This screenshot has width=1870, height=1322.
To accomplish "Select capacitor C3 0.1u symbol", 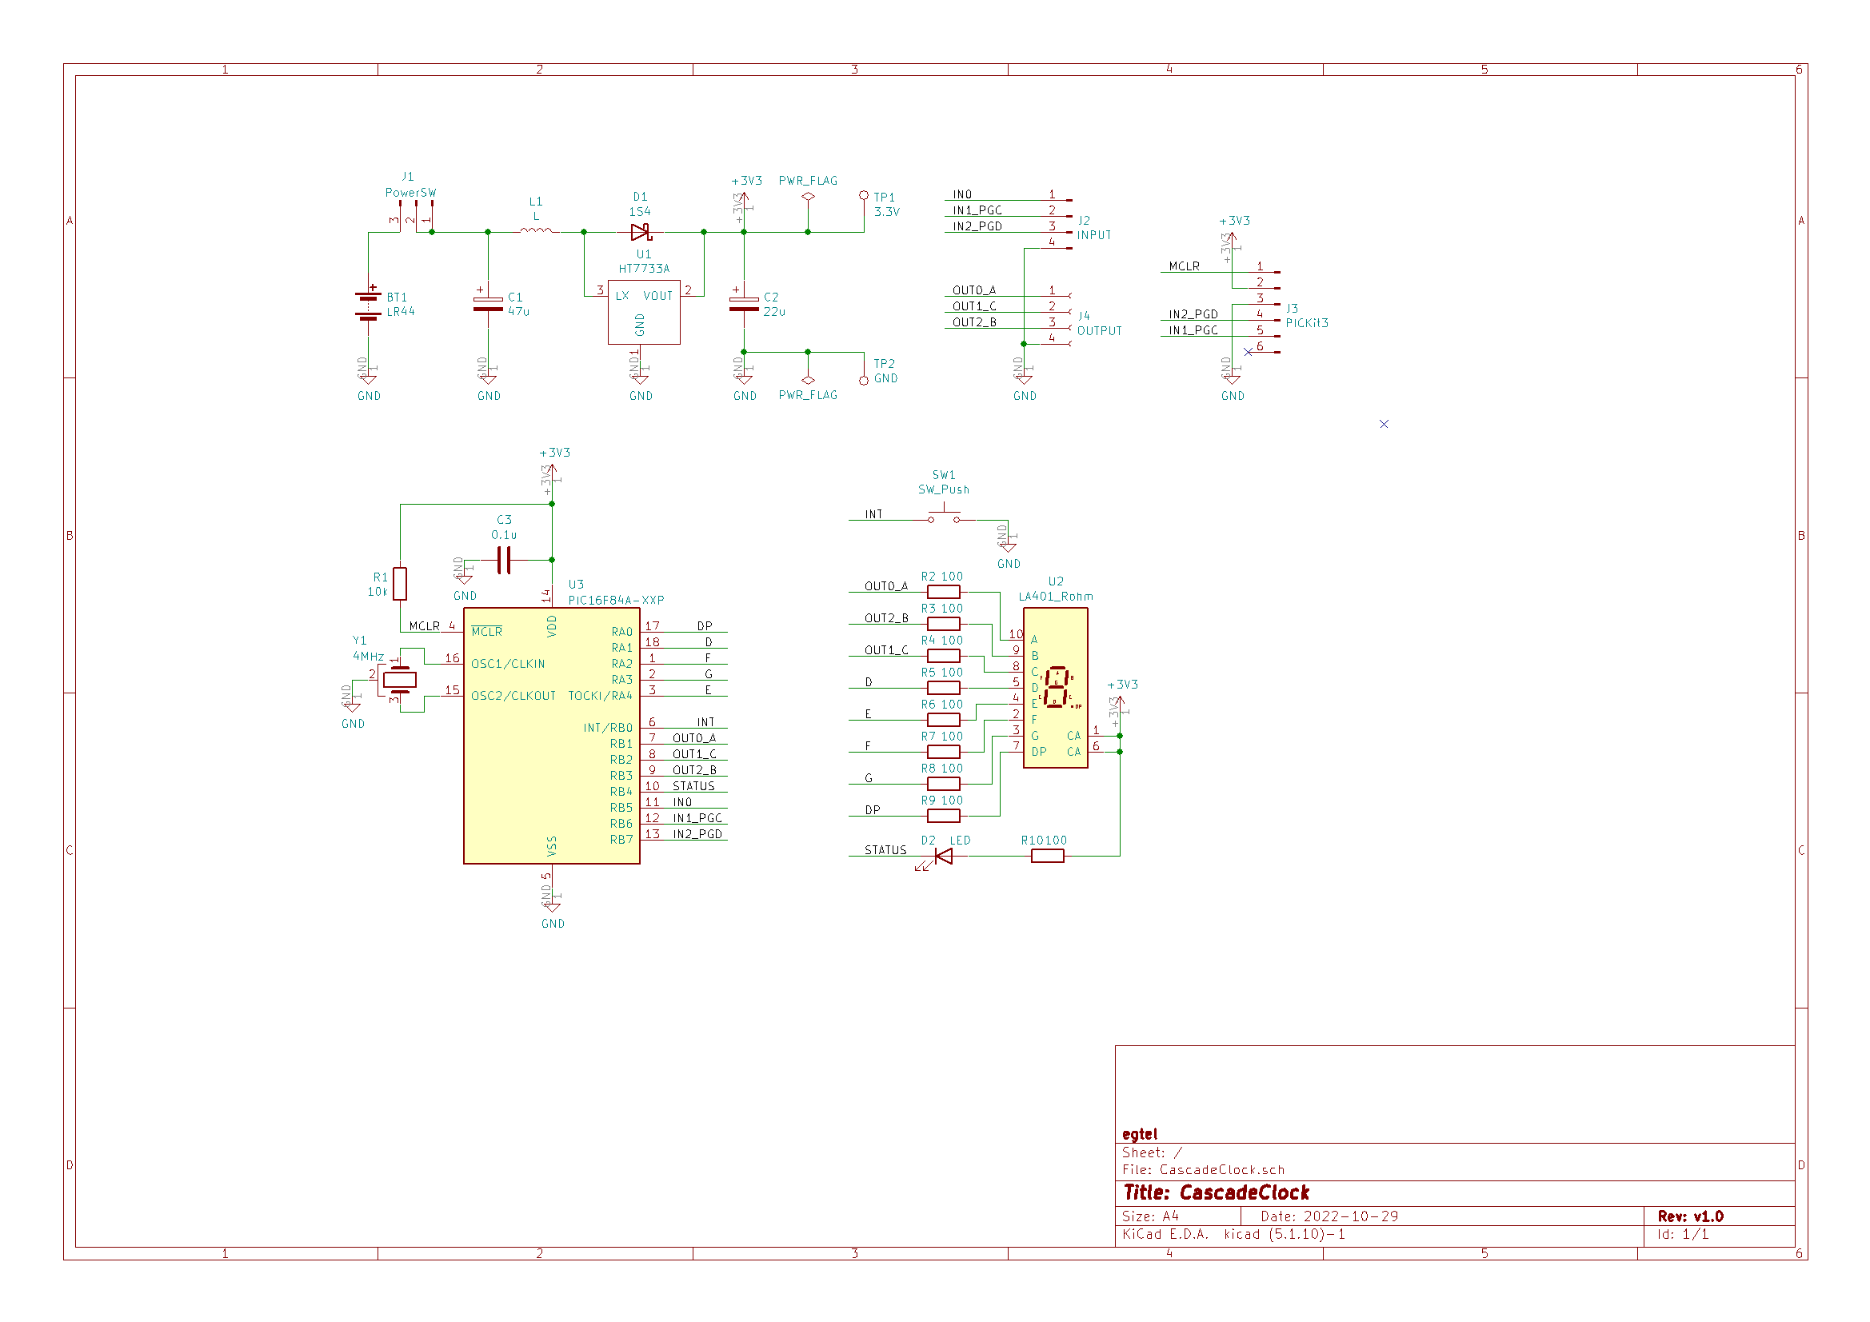I will (504, 561).
